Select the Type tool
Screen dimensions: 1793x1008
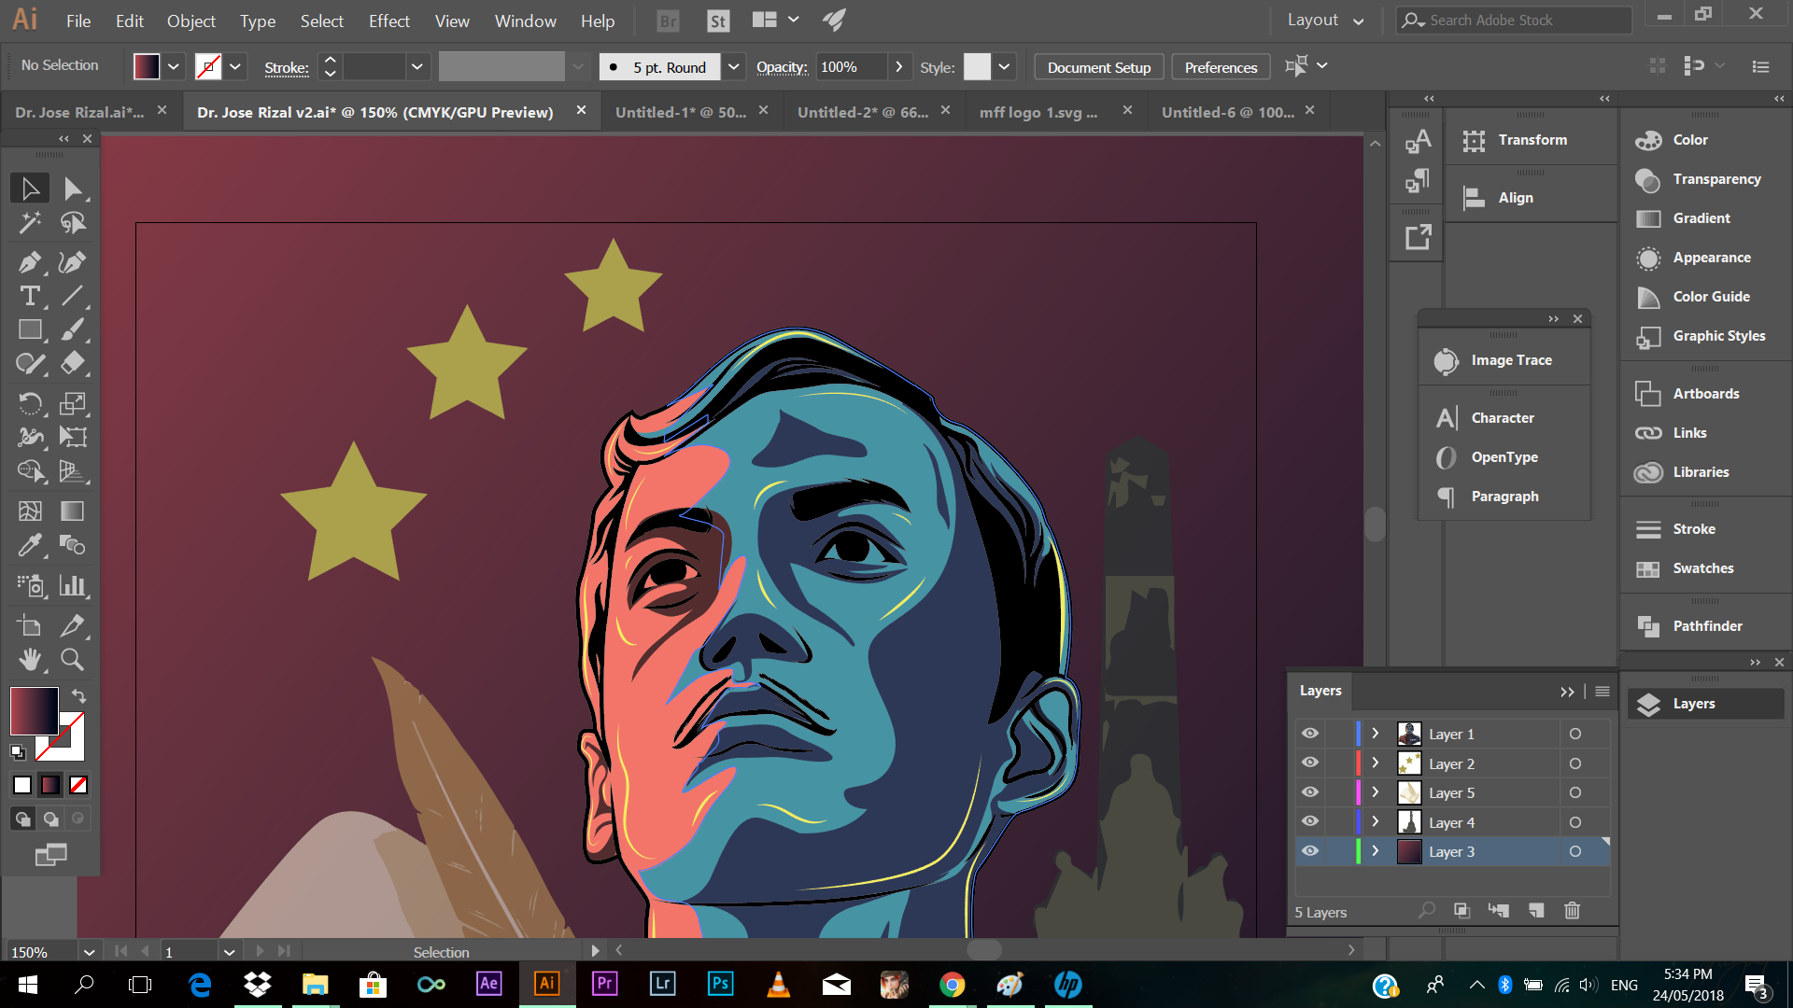[30, 296]
